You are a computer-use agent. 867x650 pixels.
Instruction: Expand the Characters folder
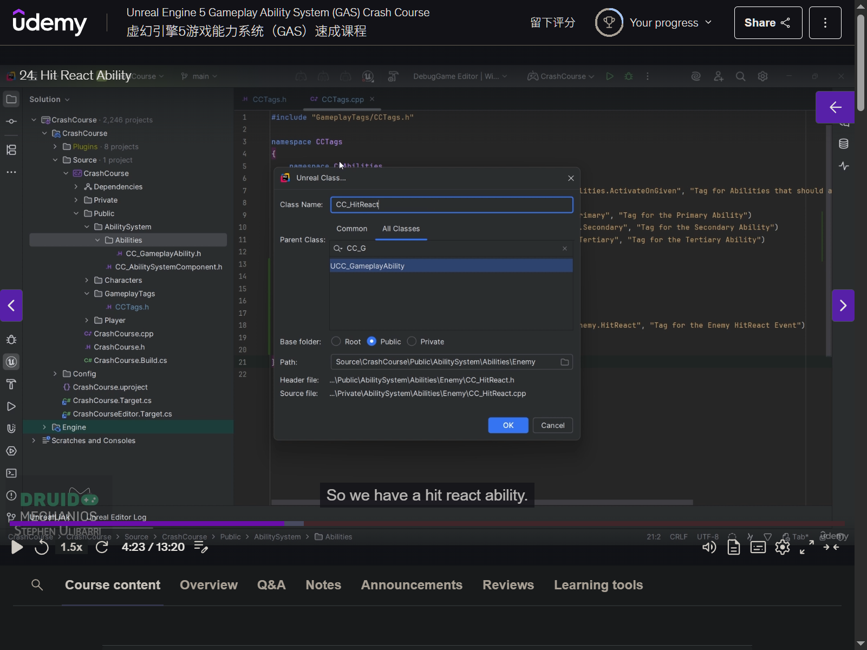tap(87, 280)
